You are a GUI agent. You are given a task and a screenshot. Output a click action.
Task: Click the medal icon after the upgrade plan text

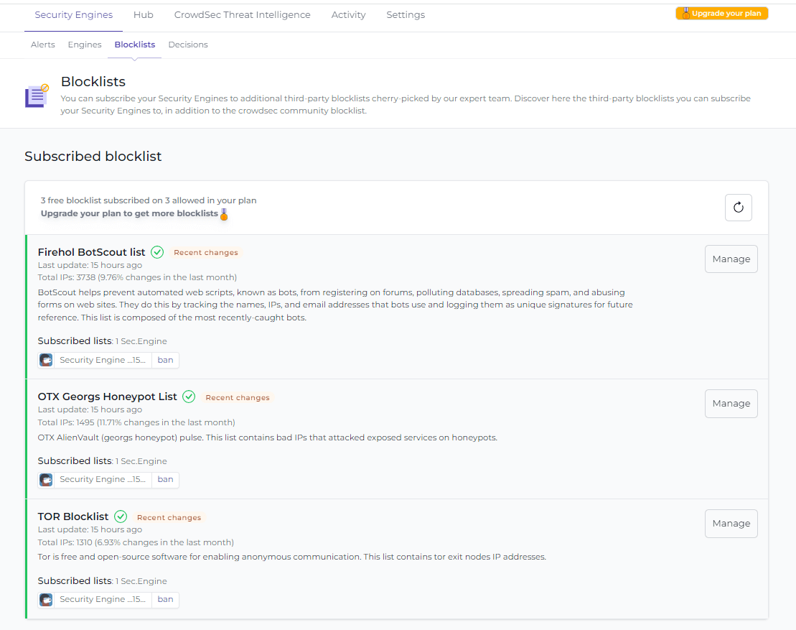(x=224, y=213)
